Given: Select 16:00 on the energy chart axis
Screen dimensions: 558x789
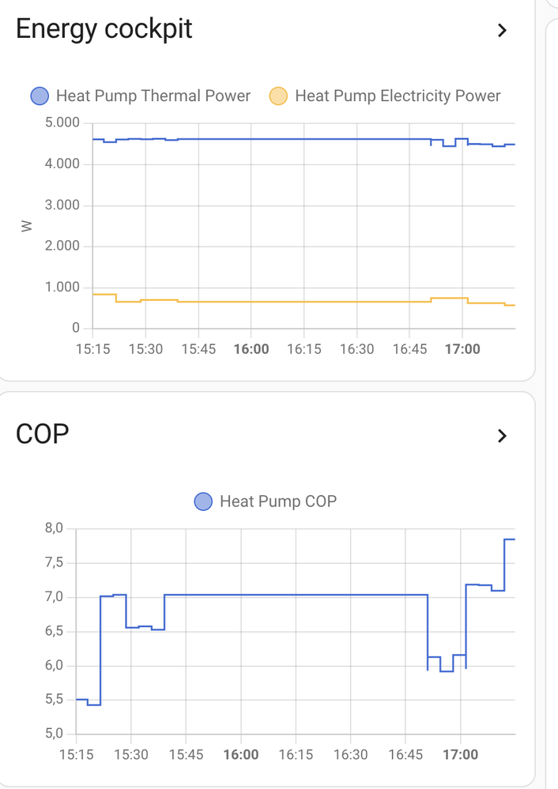Looking at the screenshot, I should click(251, 349).
